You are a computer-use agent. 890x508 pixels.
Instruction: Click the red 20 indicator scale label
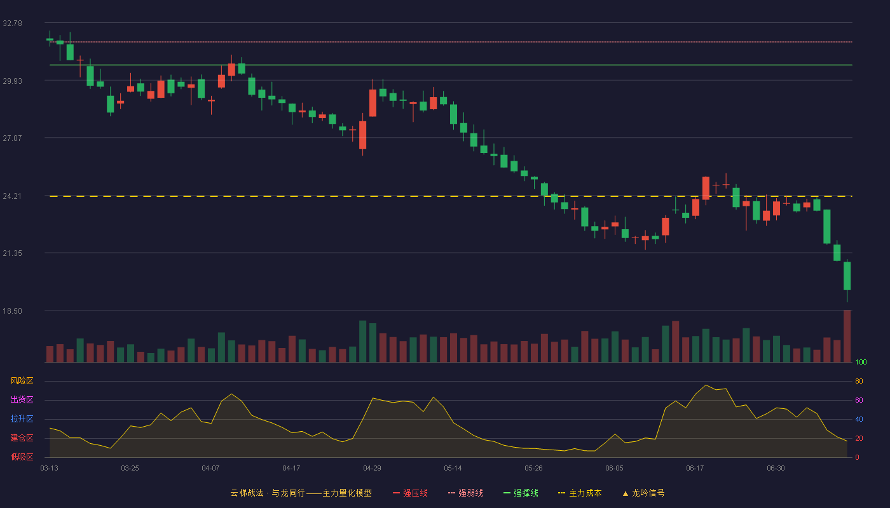pyautogui.click(x=859, y=438)
